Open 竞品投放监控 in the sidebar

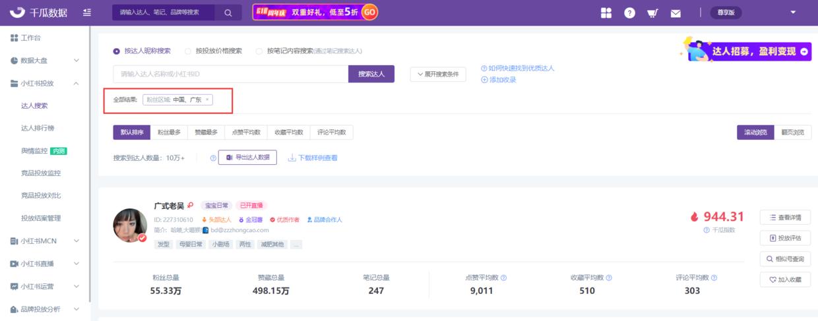click(x=41, y=173)
